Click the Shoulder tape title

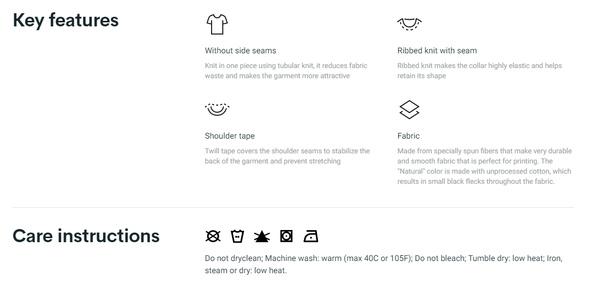coord(230,136)
